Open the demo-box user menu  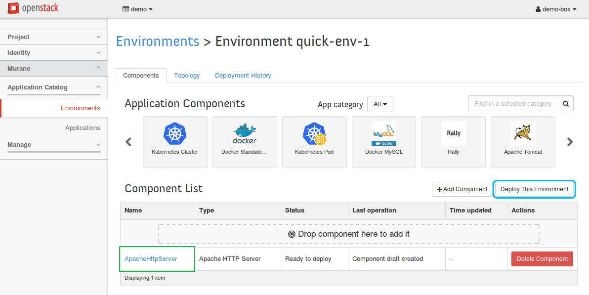point(556,9)
